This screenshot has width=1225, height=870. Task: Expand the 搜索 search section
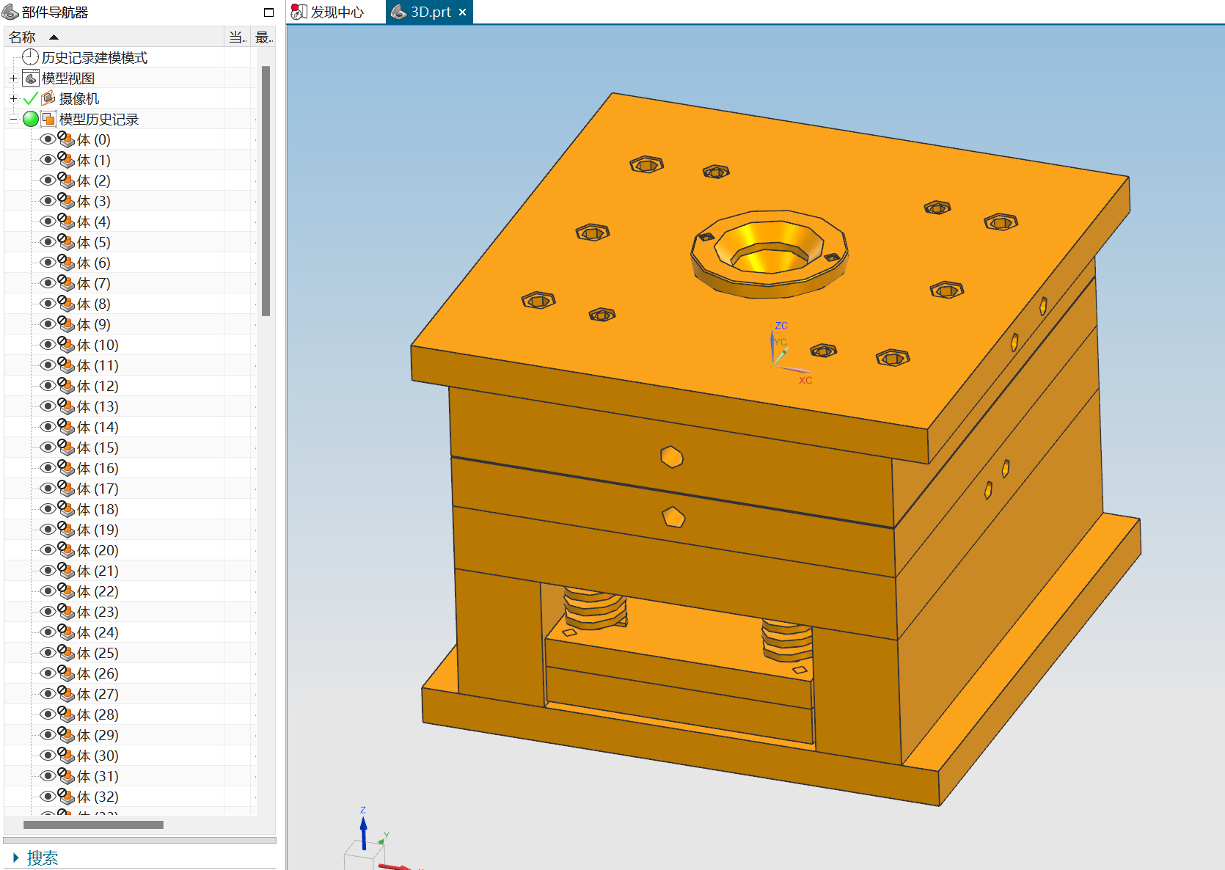(16, 858)
